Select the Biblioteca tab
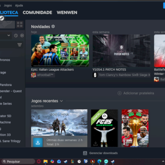This screenshot has width=165, height=165. point(9,12)
